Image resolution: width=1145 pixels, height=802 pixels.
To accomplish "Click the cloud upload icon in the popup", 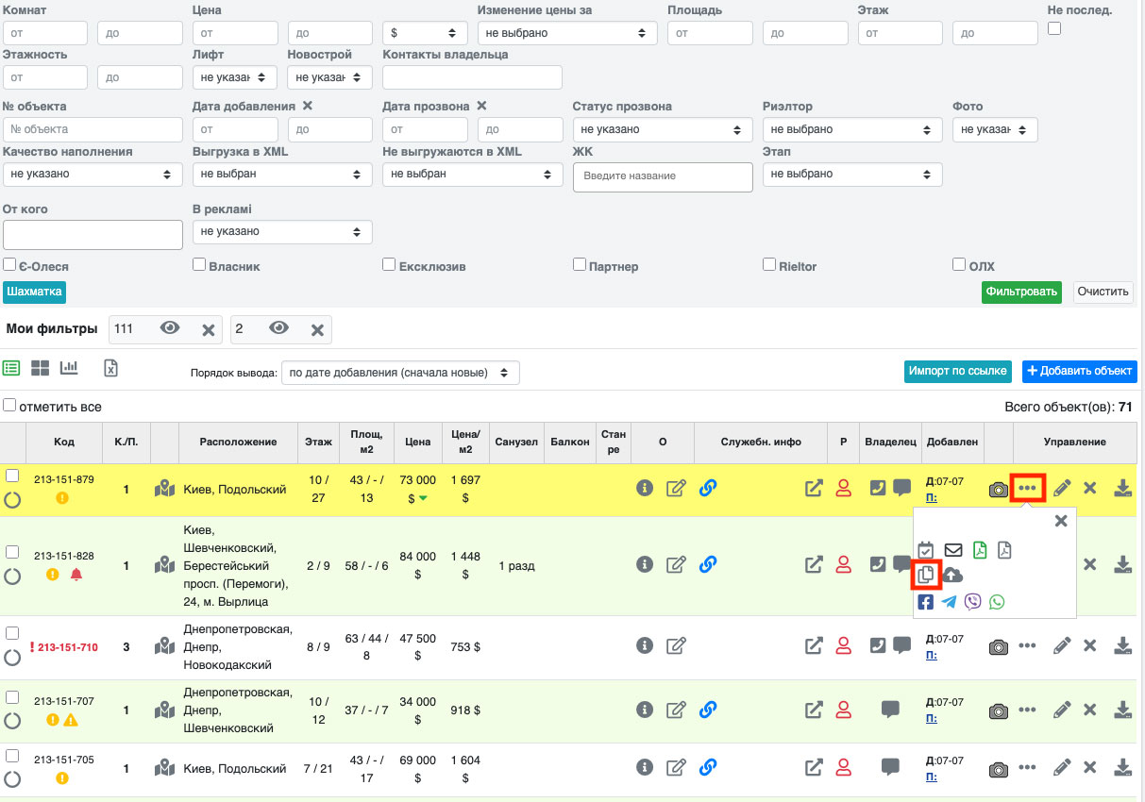I will pyautogui.click(x=952, y=575).
